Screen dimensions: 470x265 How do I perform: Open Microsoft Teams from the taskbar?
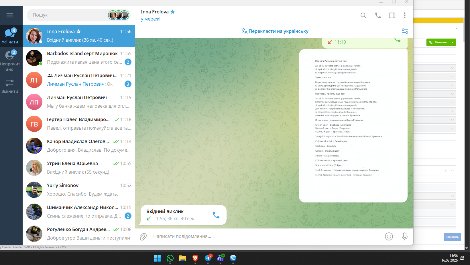pos(221,258)
